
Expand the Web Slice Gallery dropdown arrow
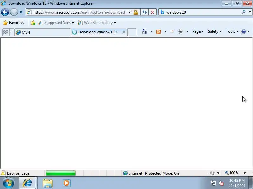[x=115, y=23]
